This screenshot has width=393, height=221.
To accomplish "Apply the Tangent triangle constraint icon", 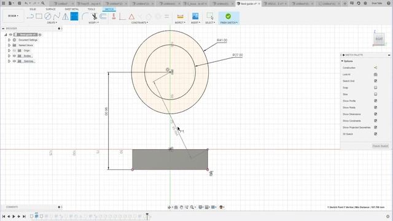I will point(131,17).
